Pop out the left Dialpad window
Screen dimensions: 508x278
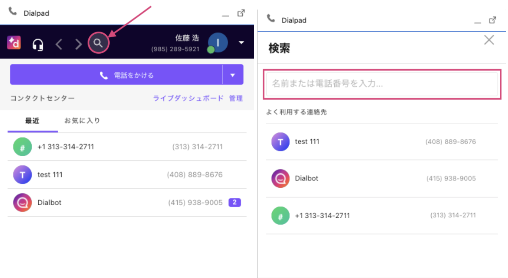point(241,13)
